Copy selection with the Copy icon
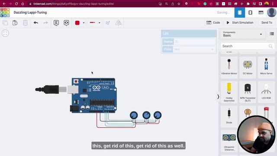Viewport: 277px width, 156px height. tap(5, 23)
